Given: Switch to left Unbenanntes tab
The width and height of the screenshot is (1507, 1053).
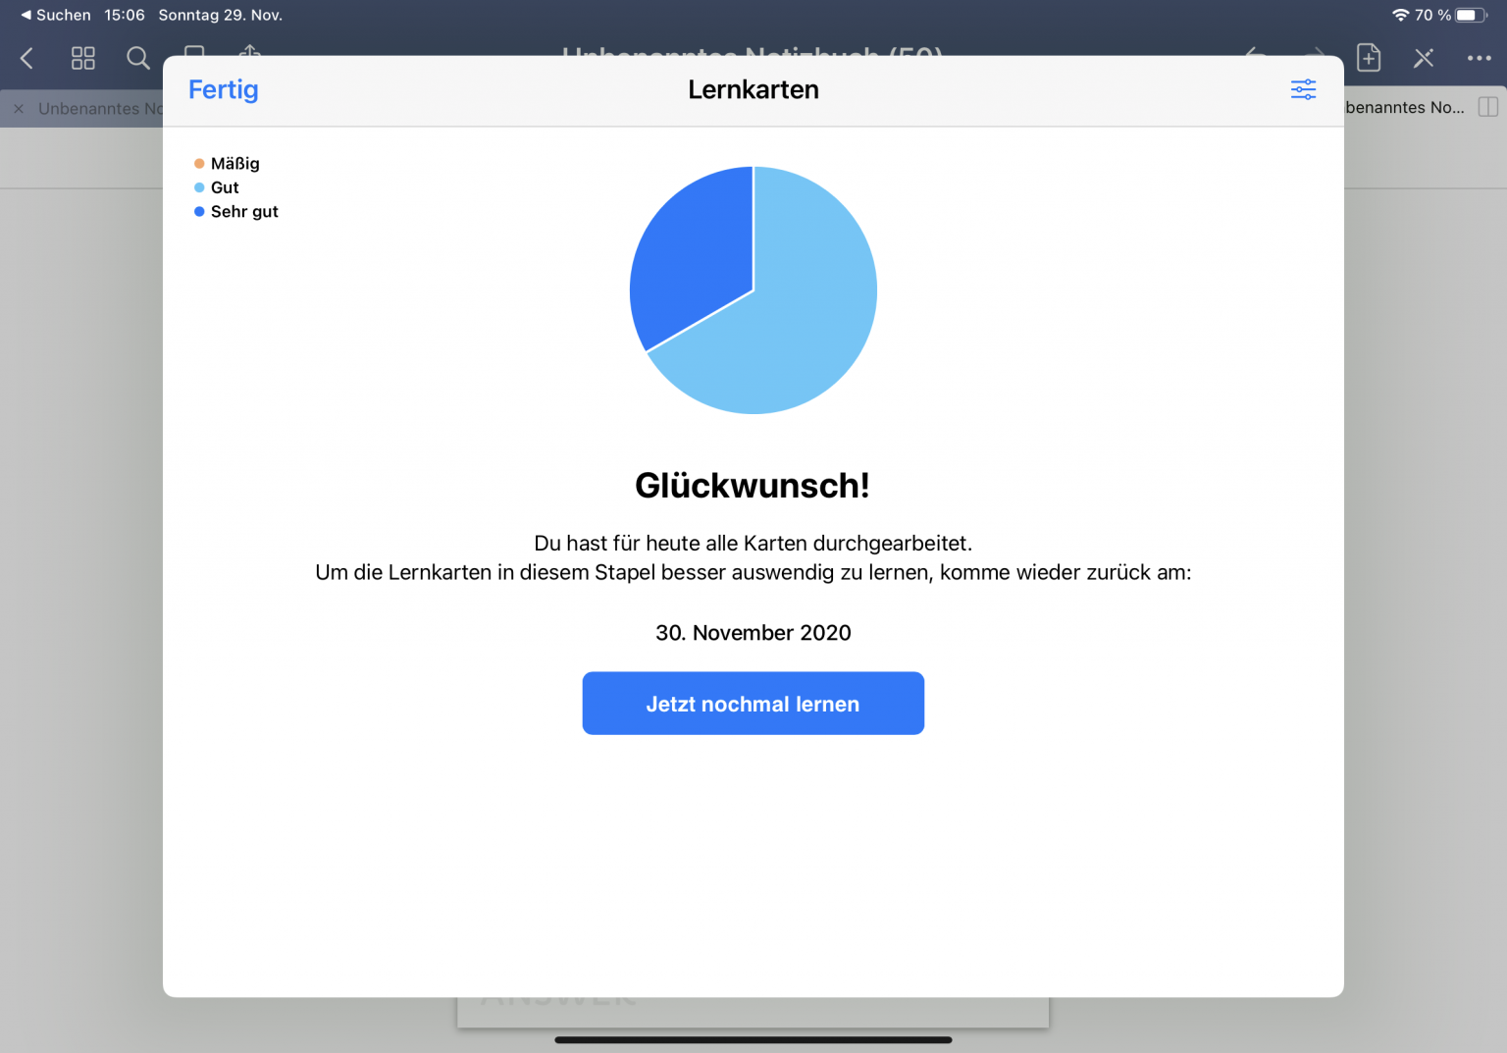Looking at the screenshot, I should tap(100, 109).
